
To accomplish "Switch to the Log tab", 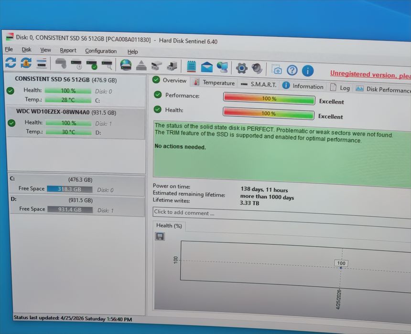I will pos(340,88).
